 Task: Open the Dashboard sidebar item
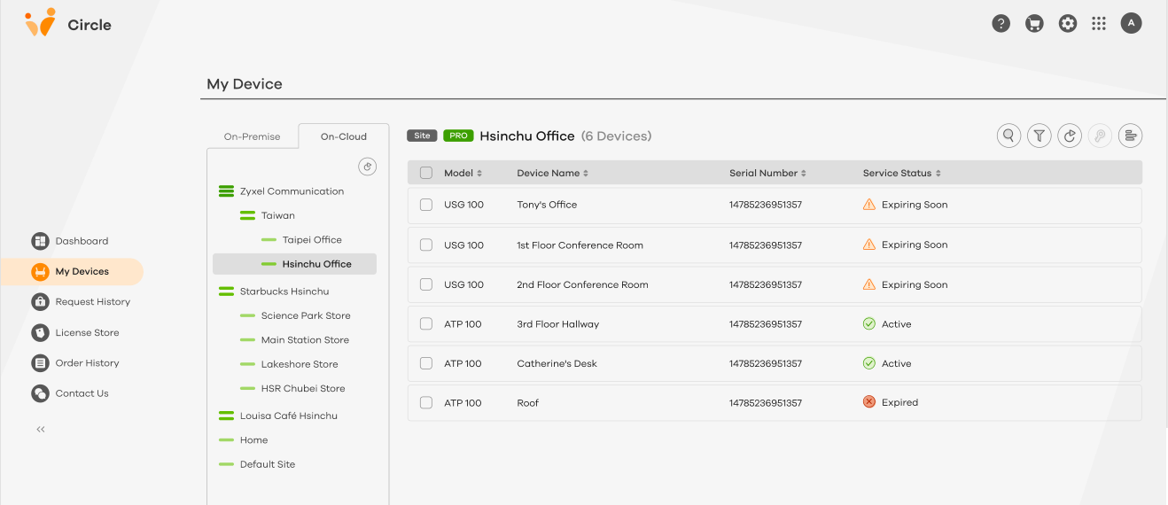[70, 241]
